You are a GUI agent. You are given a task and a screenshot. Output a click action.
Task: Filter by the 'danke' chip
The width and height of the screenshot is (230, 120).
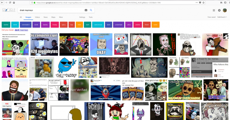[x=6, y=25]
